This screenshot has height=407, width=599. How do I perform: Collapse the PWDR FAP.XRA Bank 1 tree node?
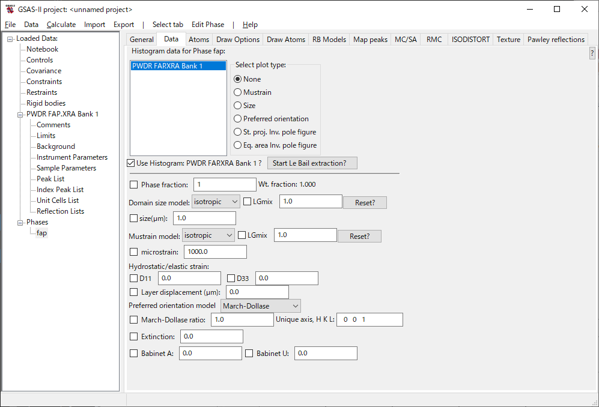pos(20,114)
